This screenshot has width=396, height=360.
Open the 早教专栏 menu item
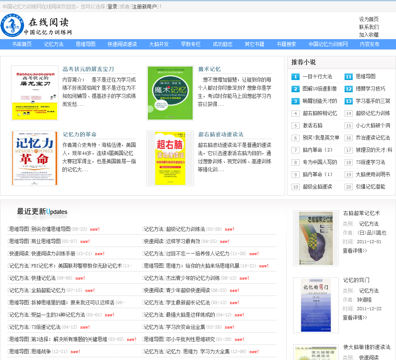tap(191, 44)
